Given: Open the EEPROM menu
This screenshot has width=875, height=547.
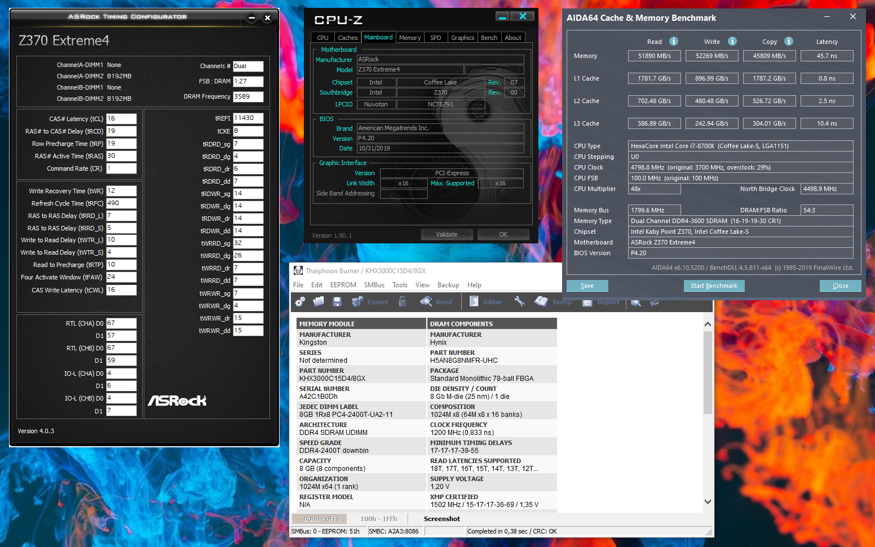Looking at the screenshot, I should [343, 285].
